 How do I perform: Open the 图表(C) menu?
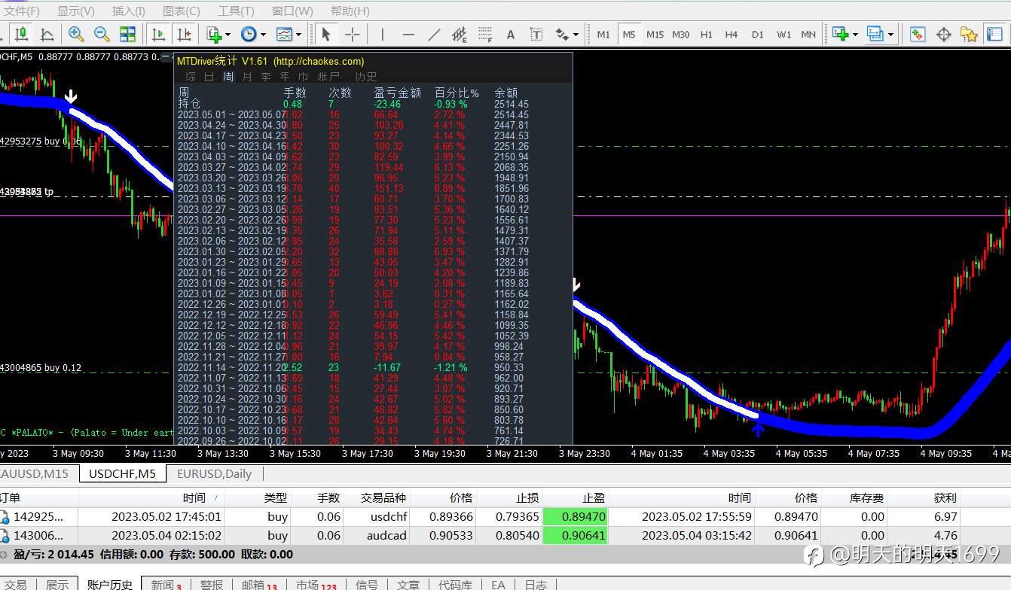tap(182, 11)
